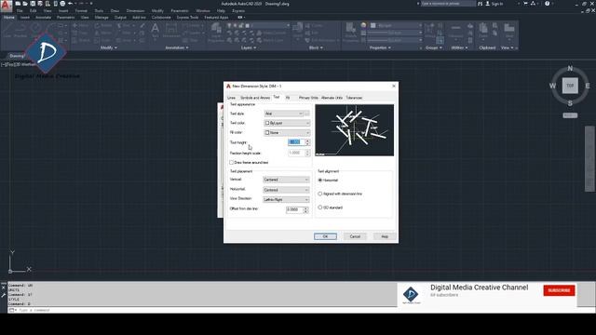This screenshot has height=335, width=596.
Task: Expand the Block panel flyout
Action: pyautogui.click(x=316, y=47)
